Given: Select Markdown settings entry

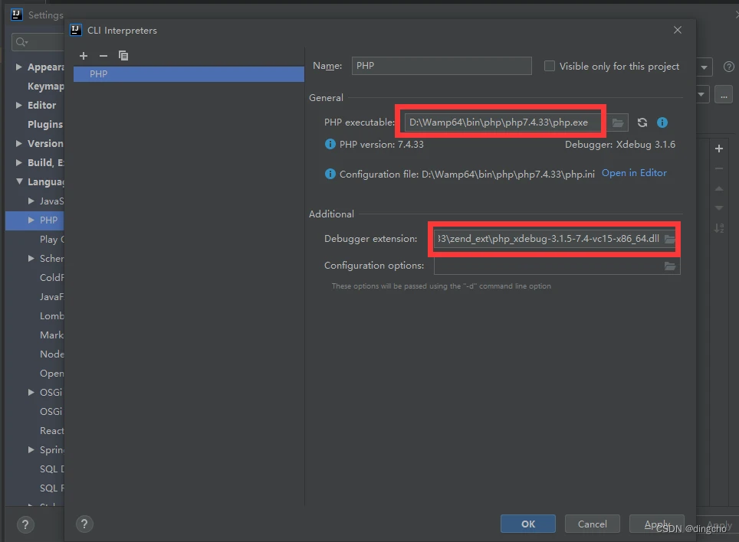Looking at the screenshot, I should pos(51,335).
